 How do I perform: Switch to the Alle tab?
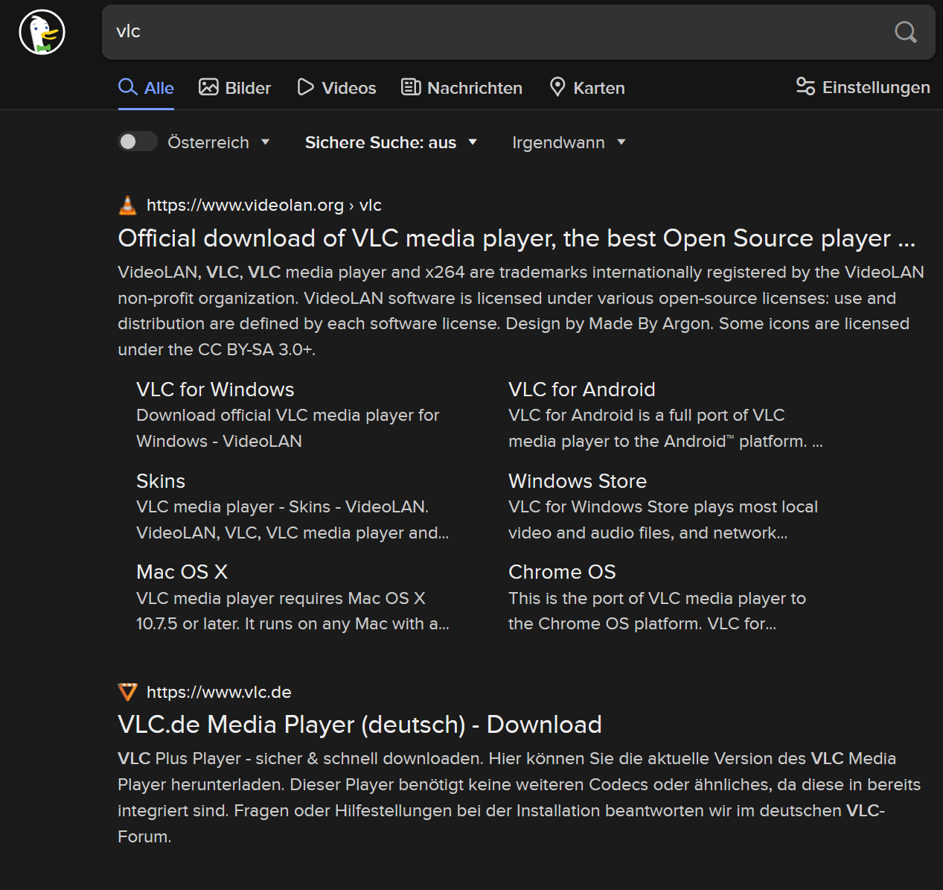coord(146,88)
